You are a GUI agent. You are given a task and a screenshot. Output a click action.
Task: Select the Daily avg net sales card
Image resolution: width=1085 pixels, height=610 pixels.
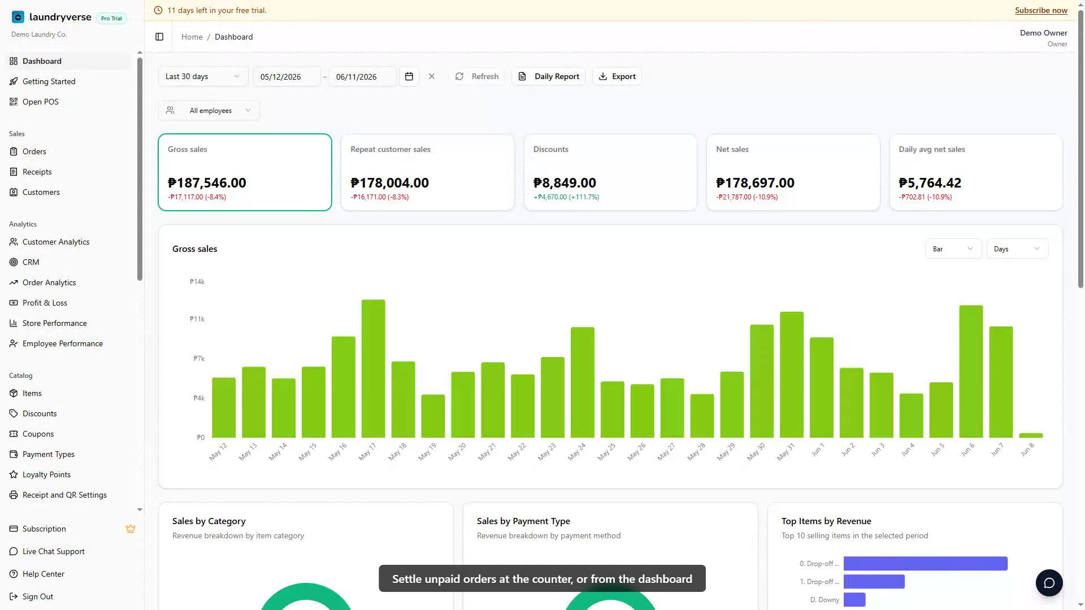pyautogui.click(x=976, y=172)
